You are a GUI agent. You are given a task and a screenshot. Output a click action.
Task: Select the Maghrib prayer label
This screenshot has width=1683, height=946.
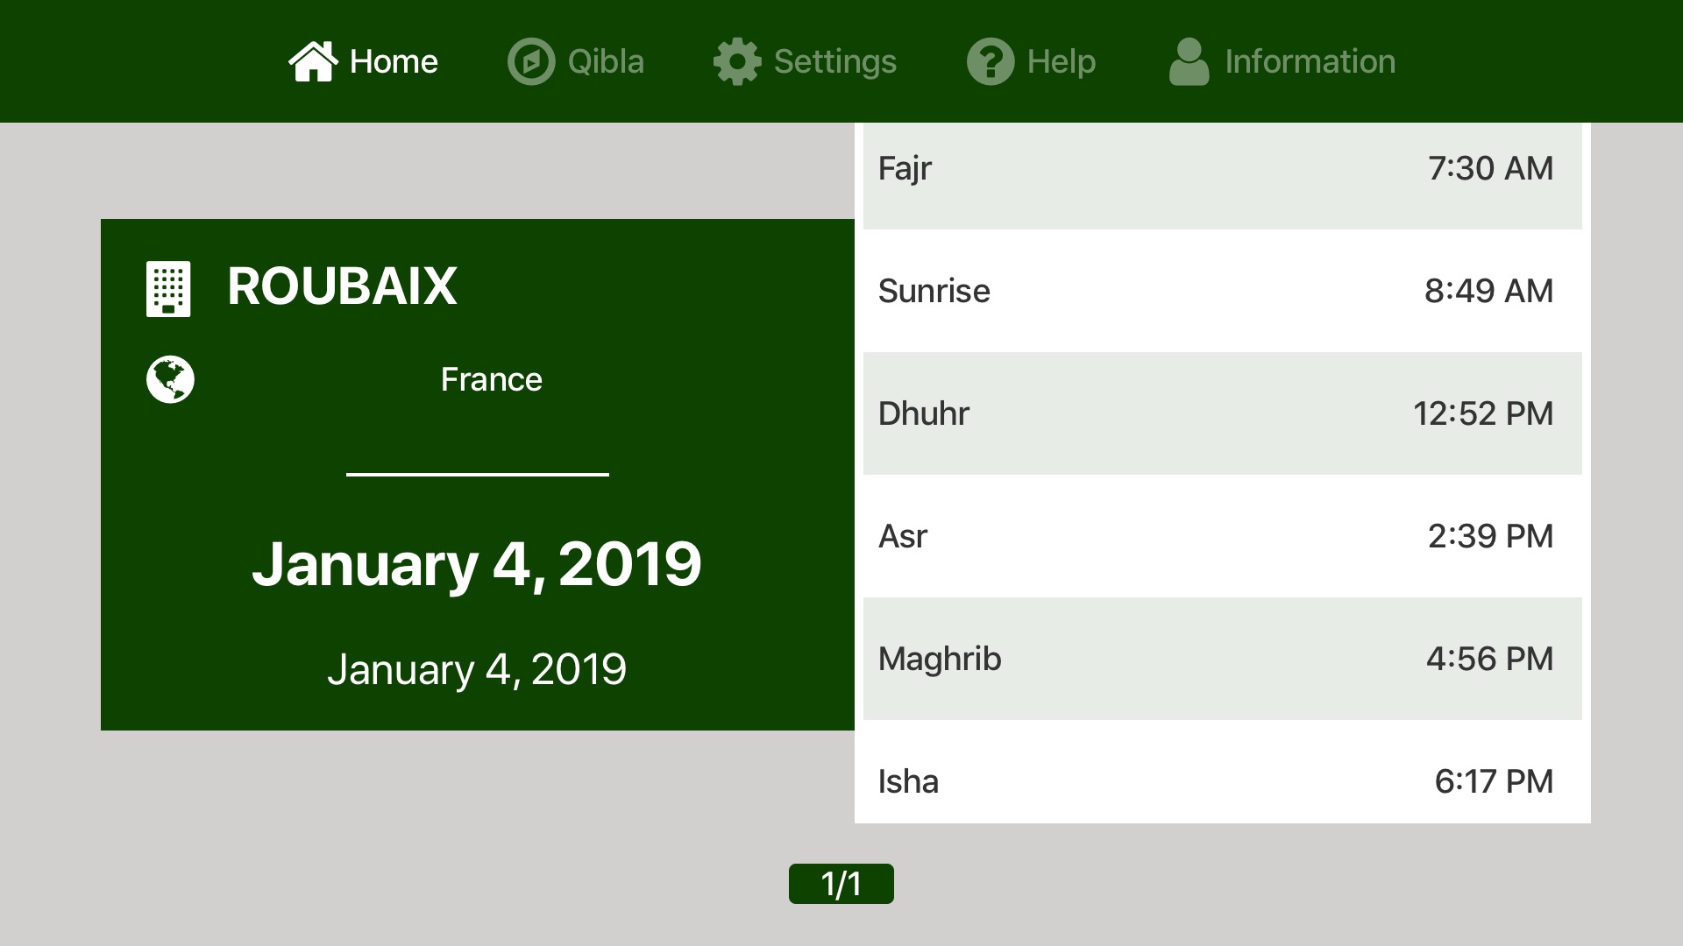click(940, 659)
